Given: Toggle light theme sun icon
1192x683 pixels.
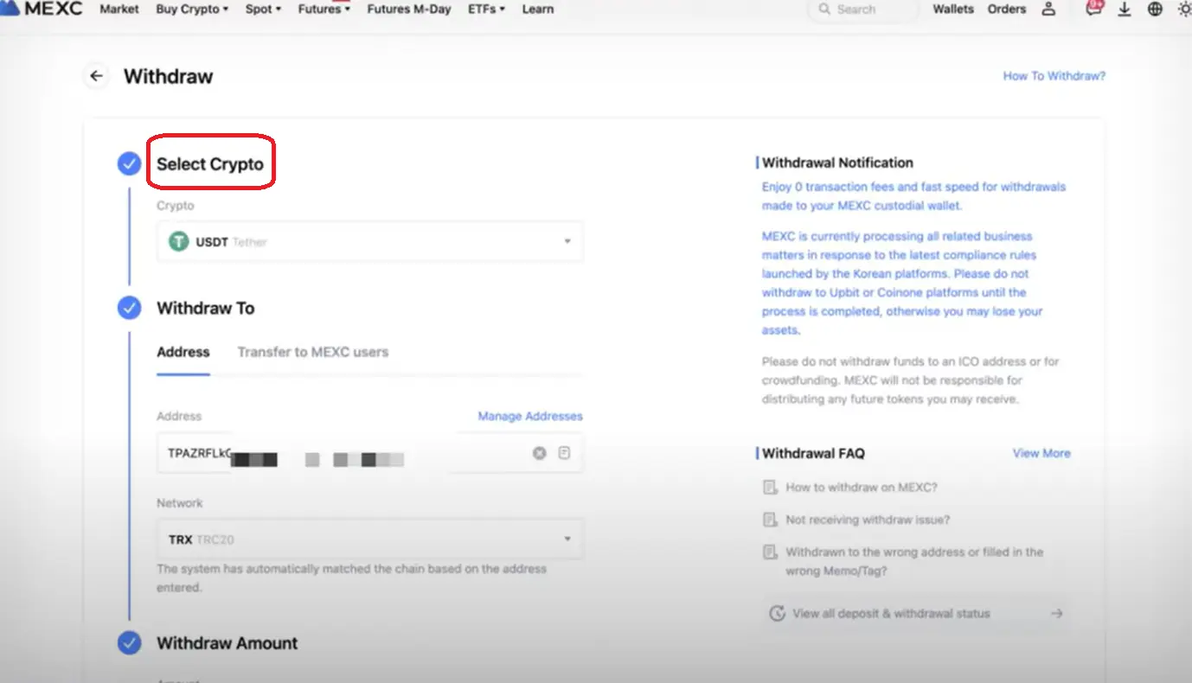Looking at the screenshot, I should click(x=1184, y=10).
